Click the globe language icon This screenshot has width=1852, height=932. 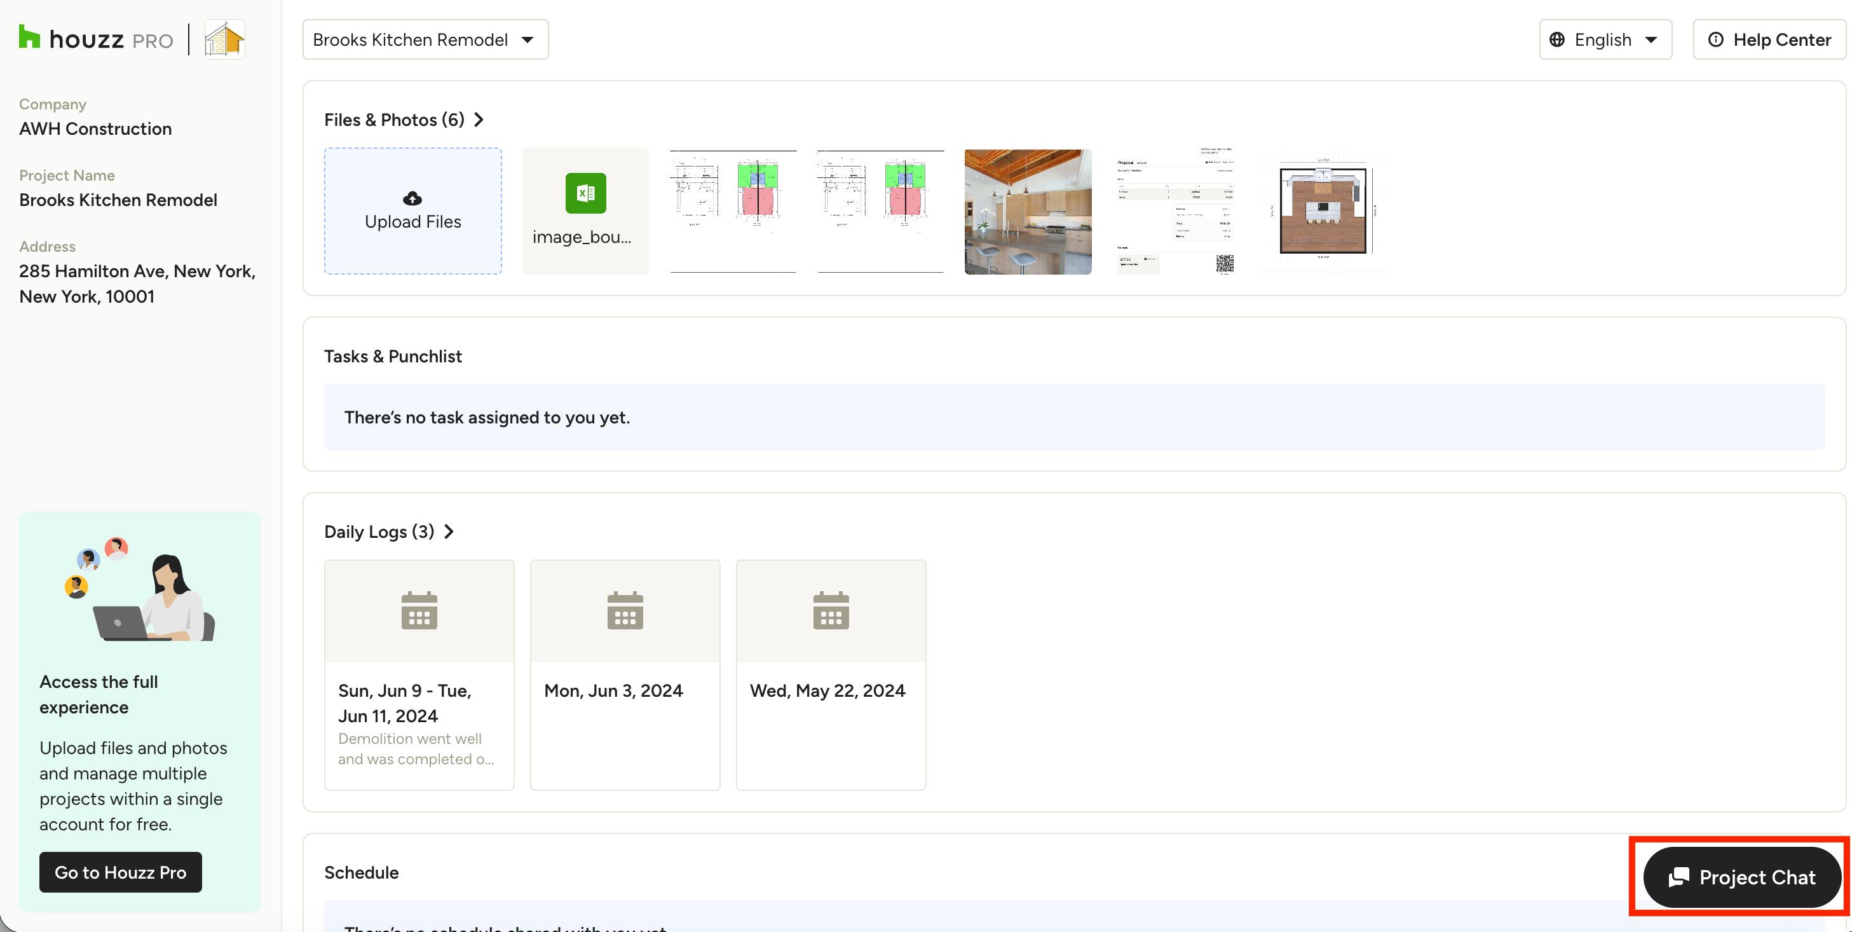pyautogui.click(x=1557, y=39)
